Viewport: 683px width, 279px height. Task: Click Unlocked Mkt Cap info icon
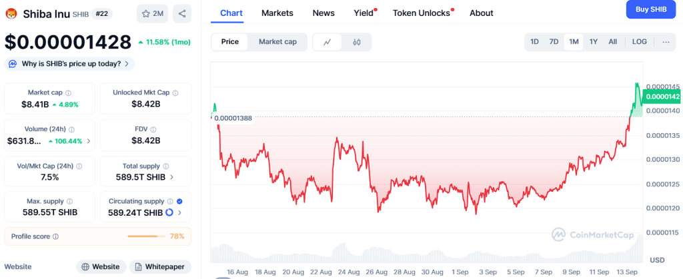coord(175,93)
